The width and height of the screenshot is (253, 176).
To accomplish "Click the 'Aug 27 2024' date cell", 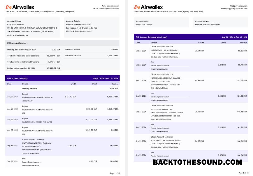I will pyautogui.click(x=12, y=97).
